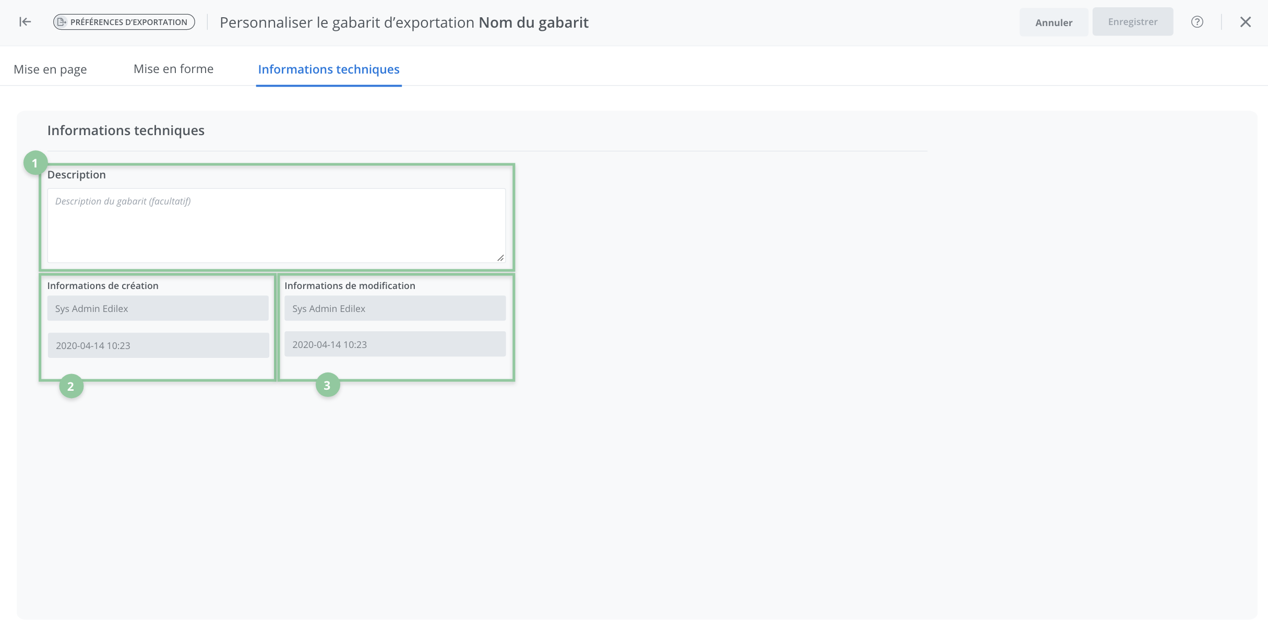The image size is (1268, 625).
Task: Select the Informations techniques tab
Action: pyautogui.click(x=329, y=69)
